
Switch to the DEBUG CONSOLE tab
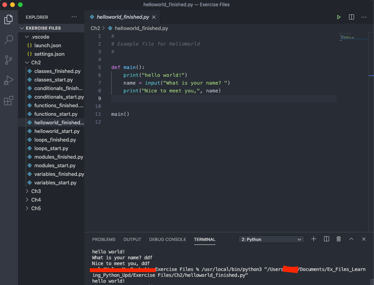point(167,239)
